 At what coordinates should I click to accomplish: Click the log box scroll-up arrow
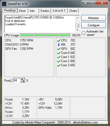77,18
